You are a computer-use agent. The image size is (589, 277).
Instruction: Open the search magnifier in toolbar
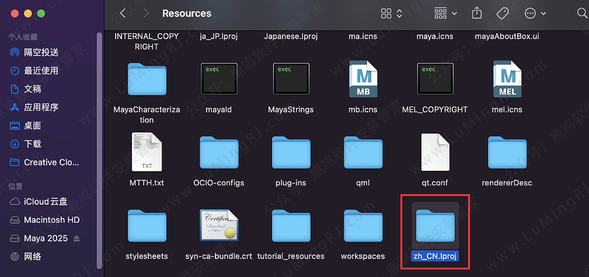[x=581, y=13]
